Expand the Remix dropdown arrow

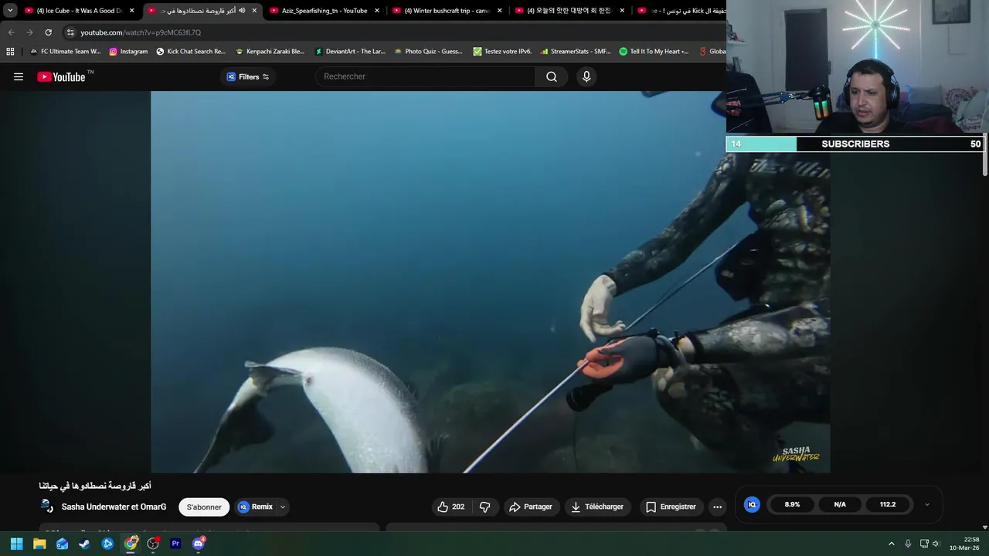click(x=283, y=507)
